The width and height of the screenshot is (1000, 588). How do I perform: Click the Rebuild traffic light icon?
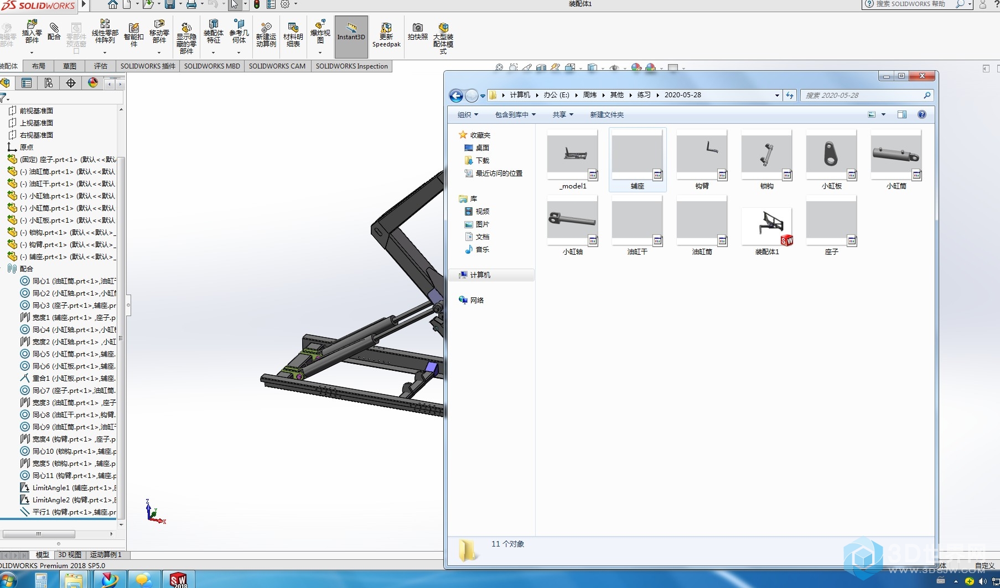click(257, 4)
